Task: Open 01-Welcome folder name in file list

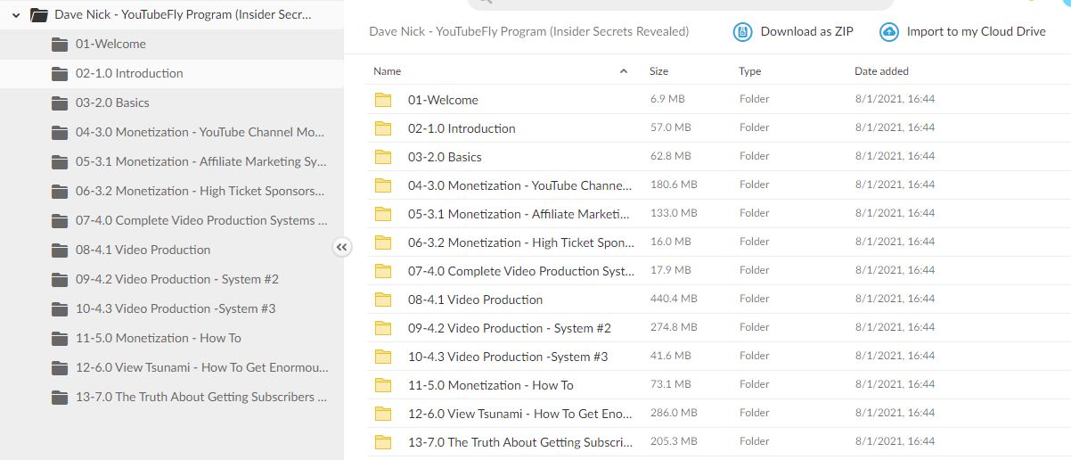Action: [443, 100]
